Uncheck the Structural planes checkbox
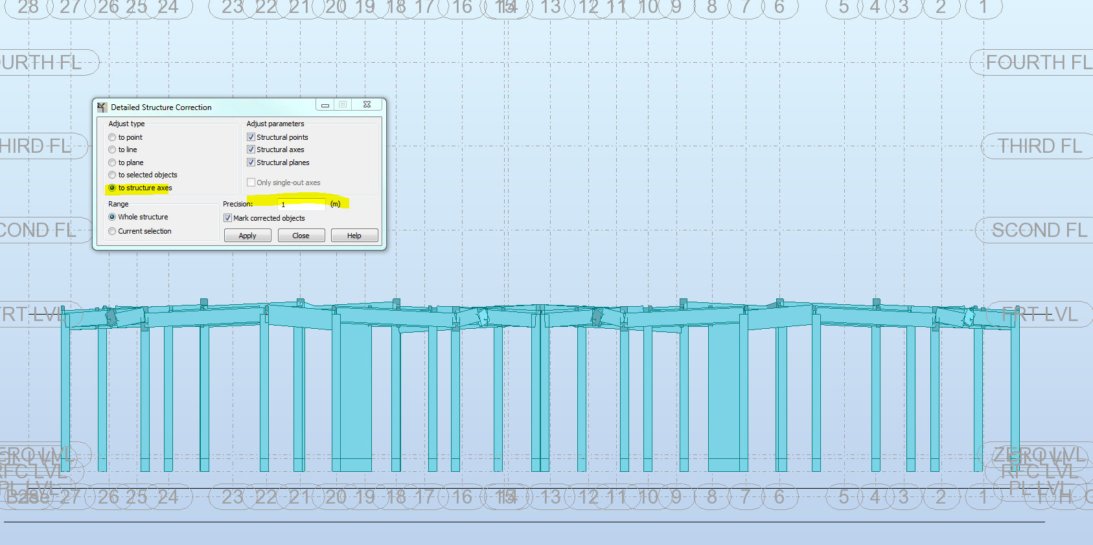This screenshot has height=545, width=1093. pyautogui.click(x=251, y=162)
